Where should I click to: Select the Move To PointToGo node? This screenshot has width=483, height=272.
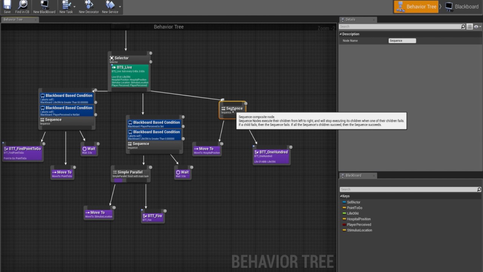click(62, 173)
